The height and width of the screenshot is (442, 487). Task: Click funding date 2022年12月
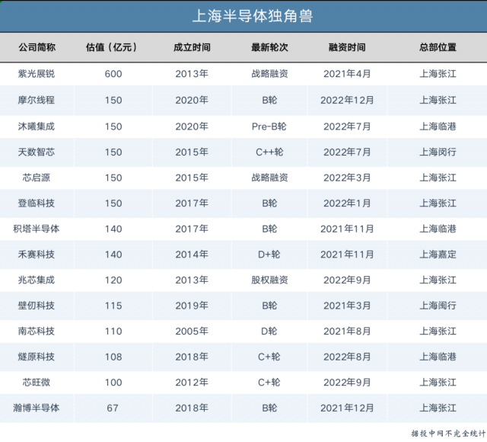click(x=347, y=101)
